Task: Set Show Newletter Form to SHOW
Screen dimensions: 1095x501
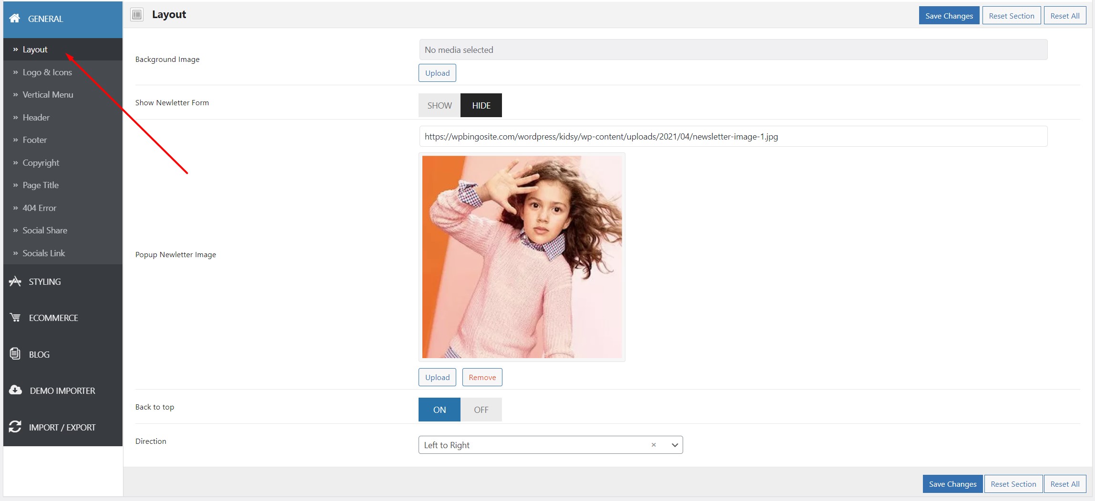Action: (440, 105)
